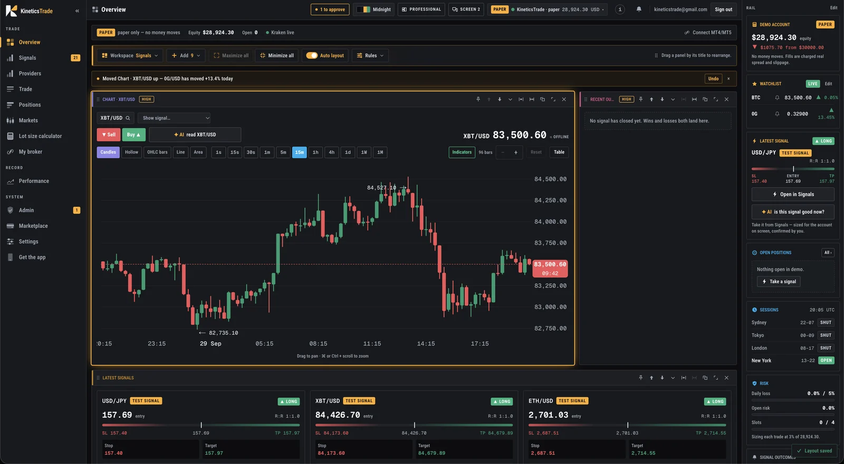Screen dimensions: 844x464
Task: Pin the Latest Signals panel
Action: [640, 378]
